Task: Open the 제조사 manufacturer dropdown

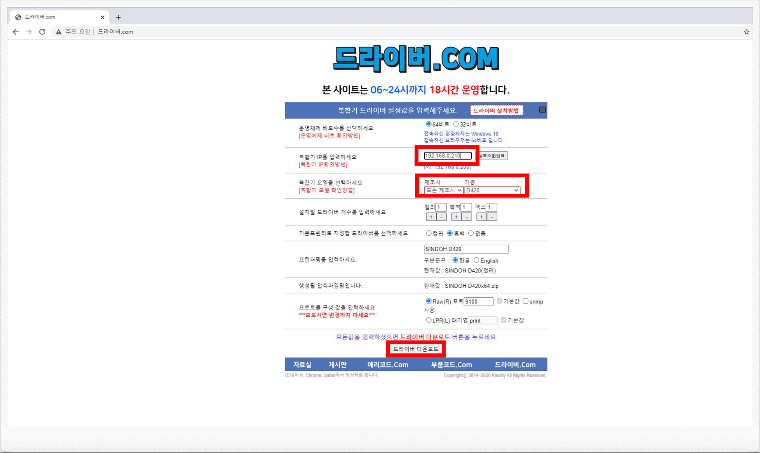Action: click(x=443, y=190)
